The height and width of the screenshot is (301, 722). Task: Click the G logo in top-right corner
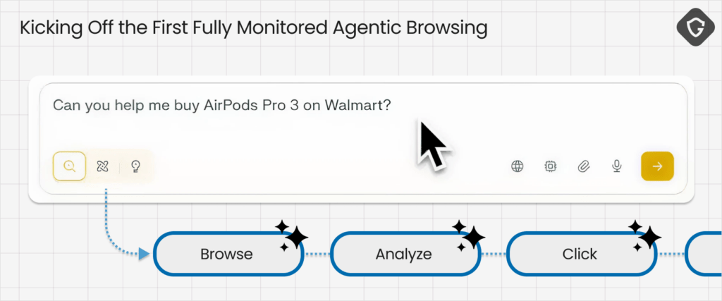coord(692,28)
